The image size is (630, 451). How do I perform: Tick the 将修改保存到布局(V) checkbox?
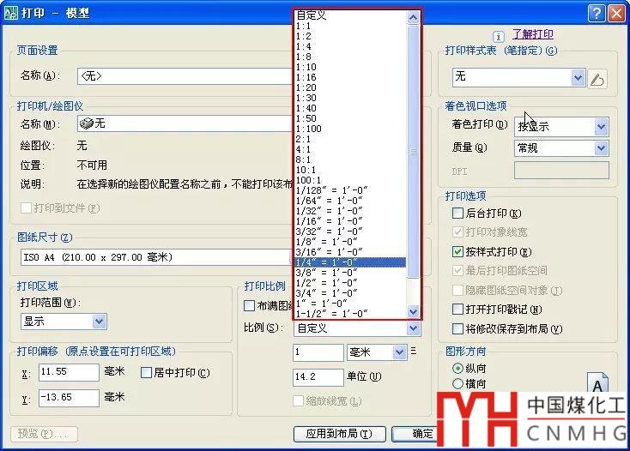click(457, 328)
